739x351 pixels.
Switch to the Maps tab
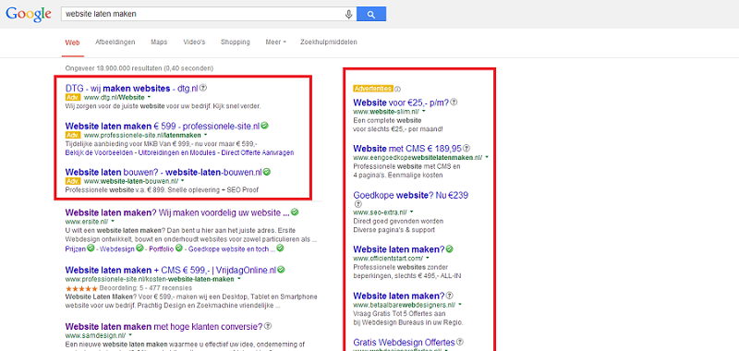tap(159, 42)
